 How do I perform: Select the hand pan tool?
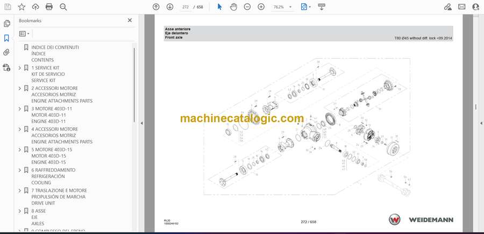point(233,7)
